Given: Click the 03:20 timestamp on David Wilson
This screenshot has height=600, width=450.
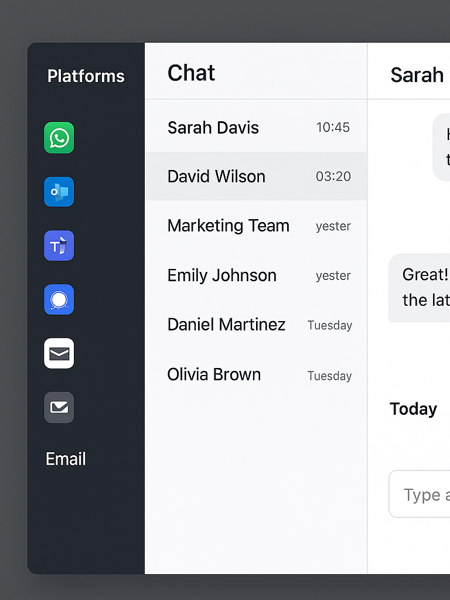Looking at the screenshot, I should click(x=333, y=176).
